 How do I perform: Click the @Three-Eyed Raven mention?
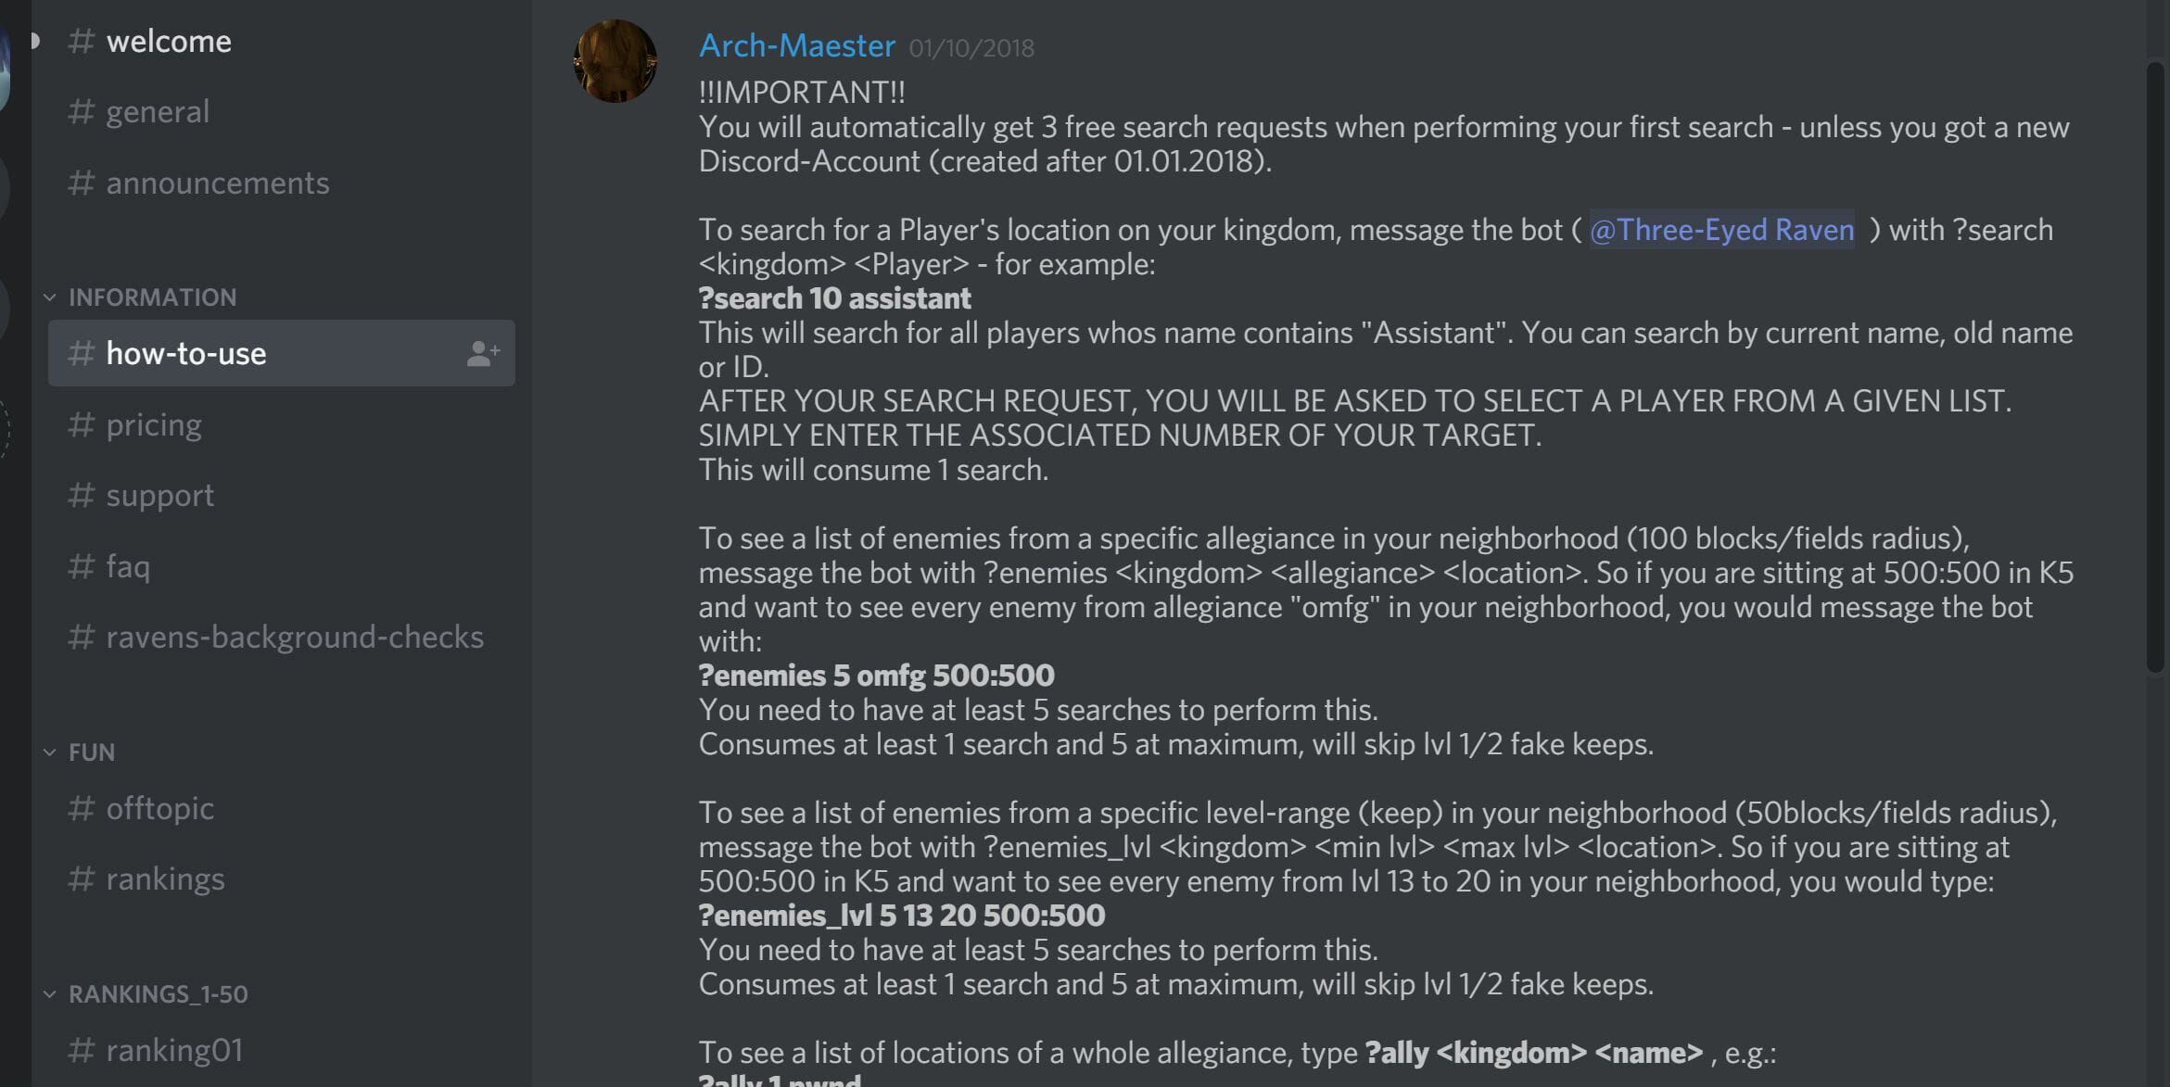pyautogui.click(x=1721, y=230)
